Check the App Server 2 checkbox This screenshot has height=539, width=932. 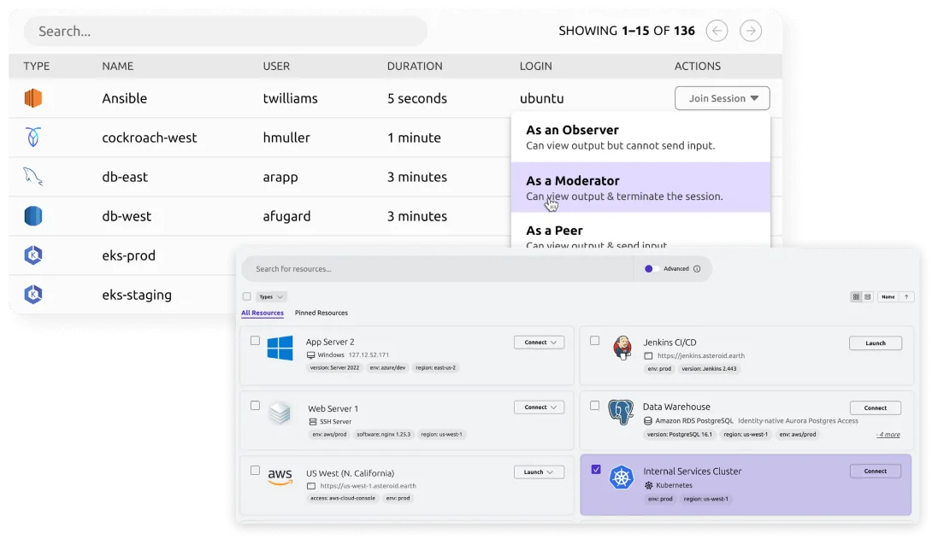255,341
